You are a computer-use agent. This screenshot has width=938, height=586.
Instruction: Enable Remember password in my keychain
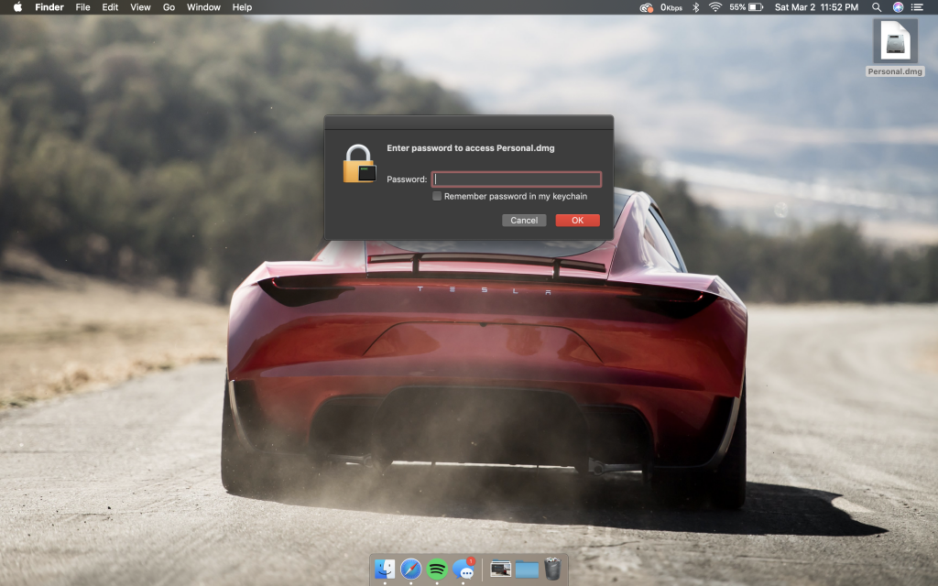[x=437, y=196]
